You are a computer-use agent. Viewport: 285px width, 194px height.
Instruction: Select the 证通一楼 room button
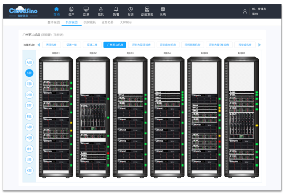click(x=72, y=45)
